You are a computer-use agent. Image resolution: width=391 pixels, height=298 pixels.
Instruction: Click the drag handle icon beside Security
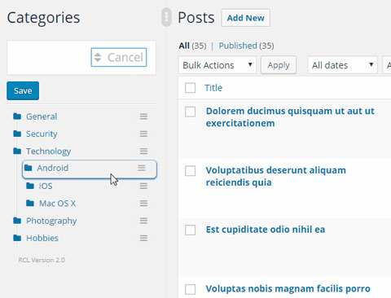click(x=143, y=134)
